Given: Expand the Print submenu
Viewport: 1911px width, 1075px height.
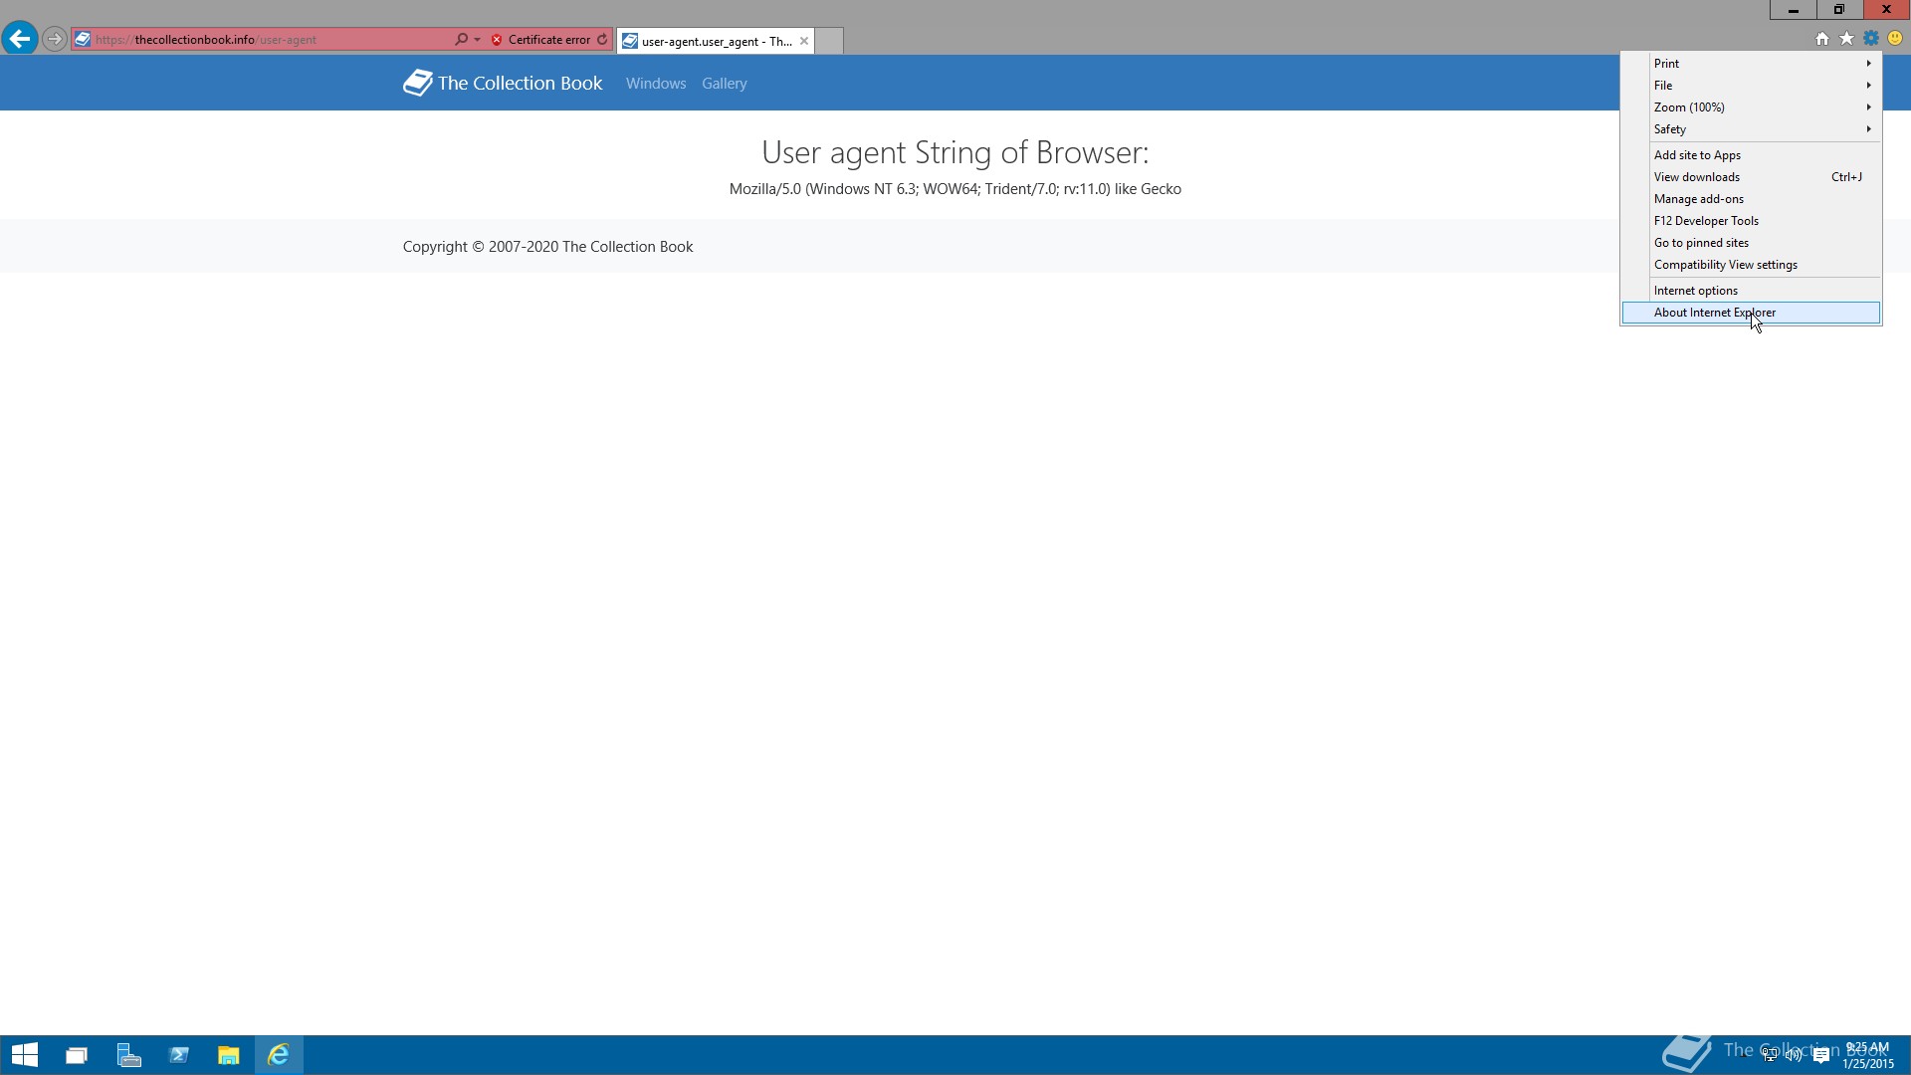Looking at the screenshot, I should [1751, 64].
